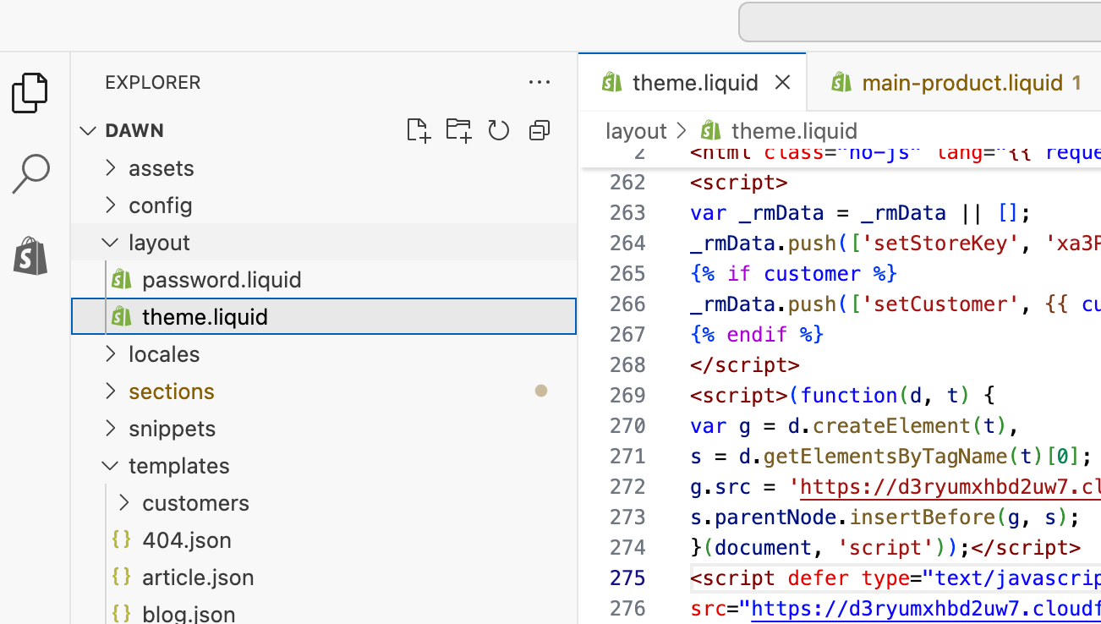Screen dimensions: 1101x624
Task: Click the d3ryumxhbd2uw7 URL on line 272
Action: coord(950,486)
